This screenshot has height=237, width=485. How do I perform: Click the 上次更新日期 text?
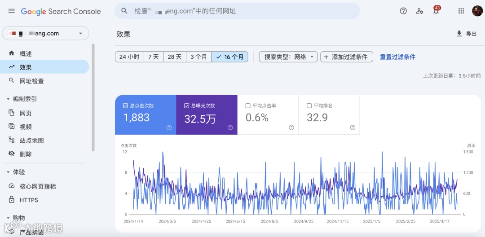point(452,75)
